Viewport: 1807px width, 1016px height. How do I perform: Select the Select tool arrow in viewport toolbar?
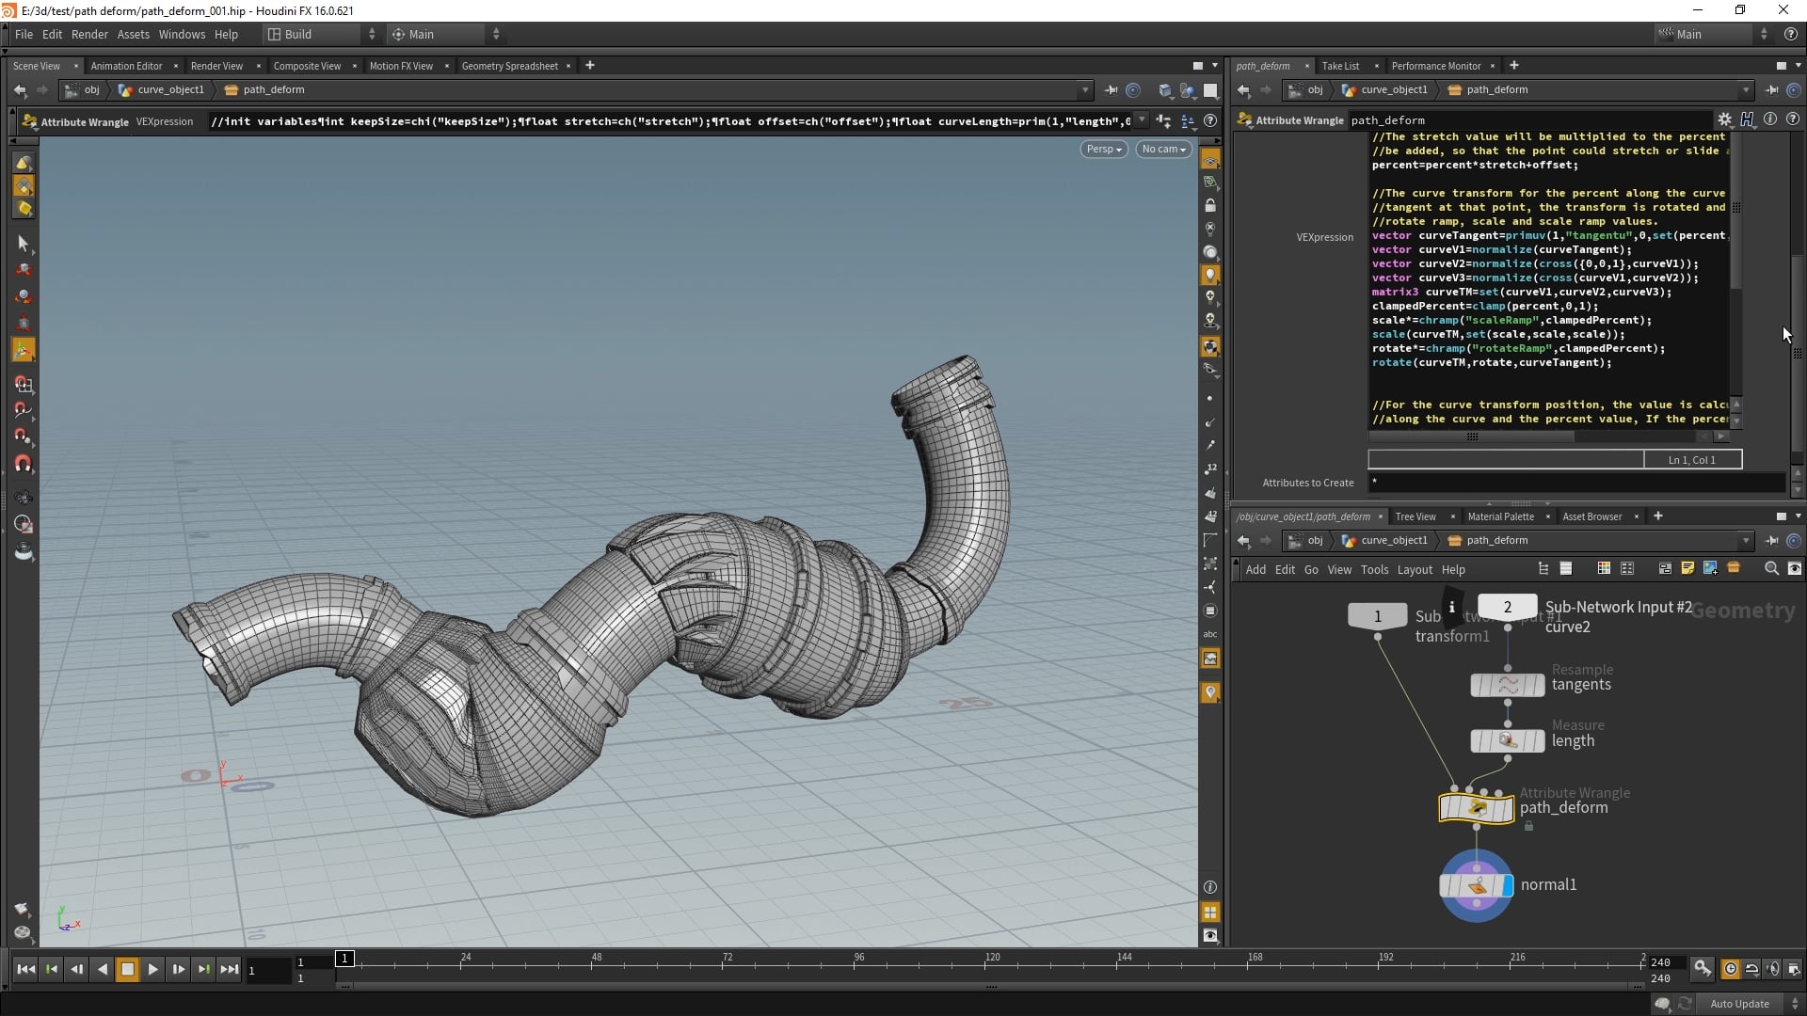(x=24, y=243)
